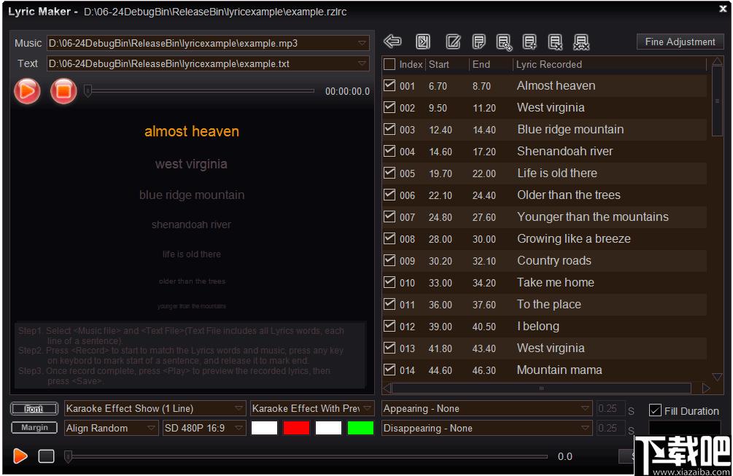Open the SD 480P 16:9 resolution dropdown

point(238,428)
